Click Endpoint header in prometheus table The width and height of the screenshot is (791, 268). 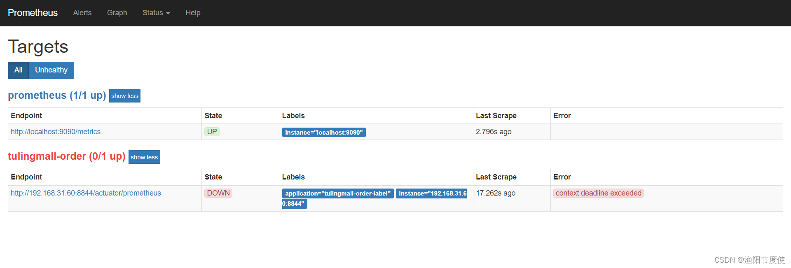[x=26, y=116]
